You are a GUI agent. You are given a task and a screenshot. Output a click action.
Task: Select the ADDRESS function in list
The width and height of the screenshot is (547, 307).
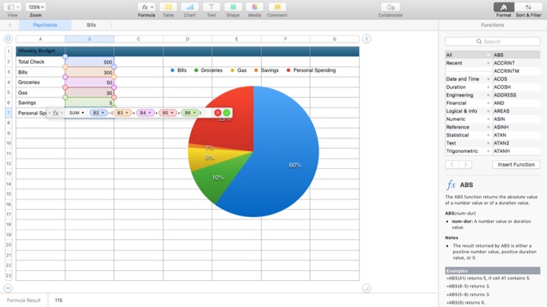(x=516, y=95)
